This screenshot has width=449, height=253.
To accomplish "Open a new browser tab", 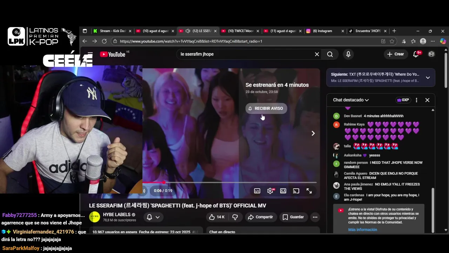I will tap(394, 31).
